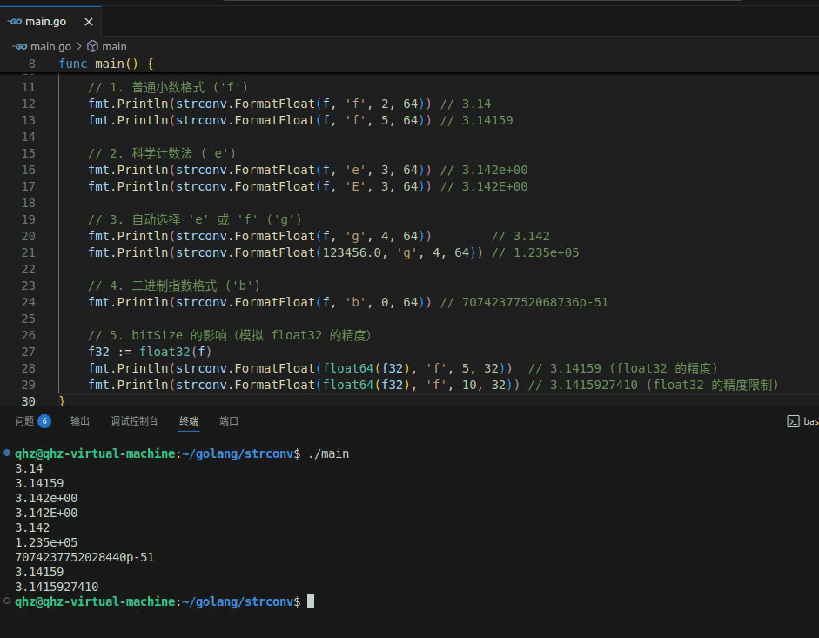Close the main.go editor tab
Screen dimensions: 819x638
(x=89, y=22)
